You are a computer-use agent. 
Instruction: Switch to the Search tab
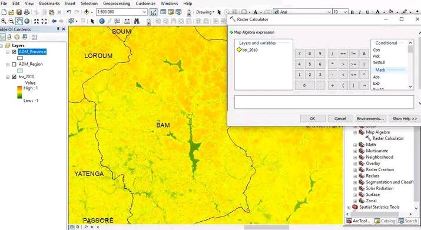[x=408, y=221]
